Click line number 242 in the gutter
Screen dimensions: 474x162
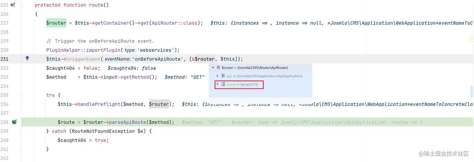(x=4, y=158)
